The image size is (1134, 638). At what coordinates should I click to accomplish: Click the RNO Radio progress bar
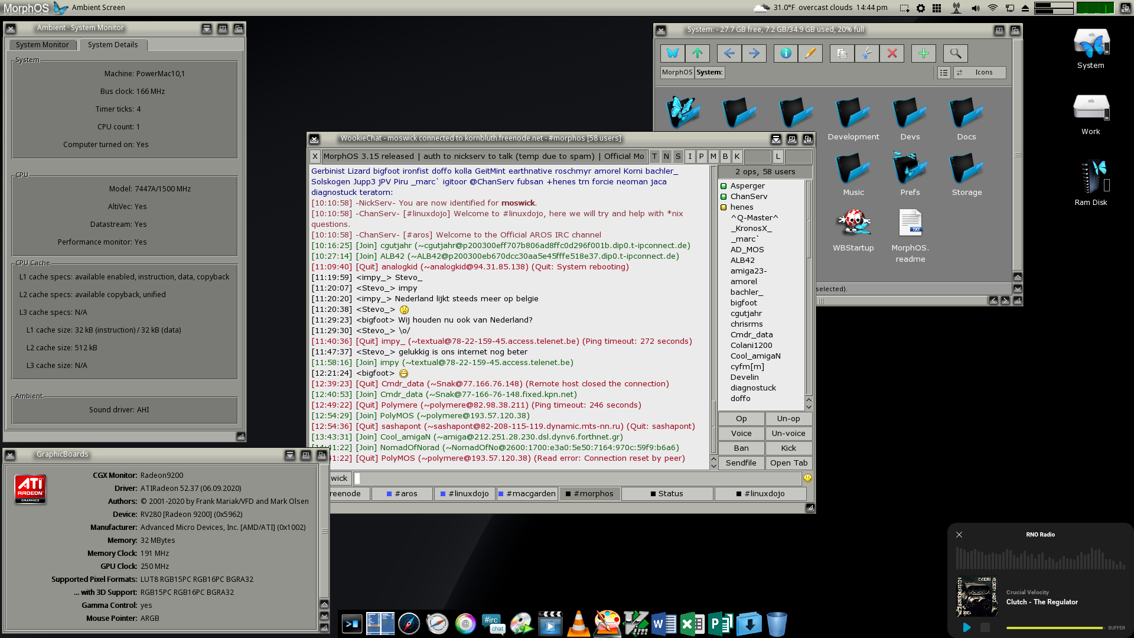tap(1055, 628)
